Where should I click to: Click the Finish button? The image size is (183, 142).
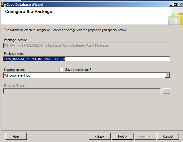145,137
